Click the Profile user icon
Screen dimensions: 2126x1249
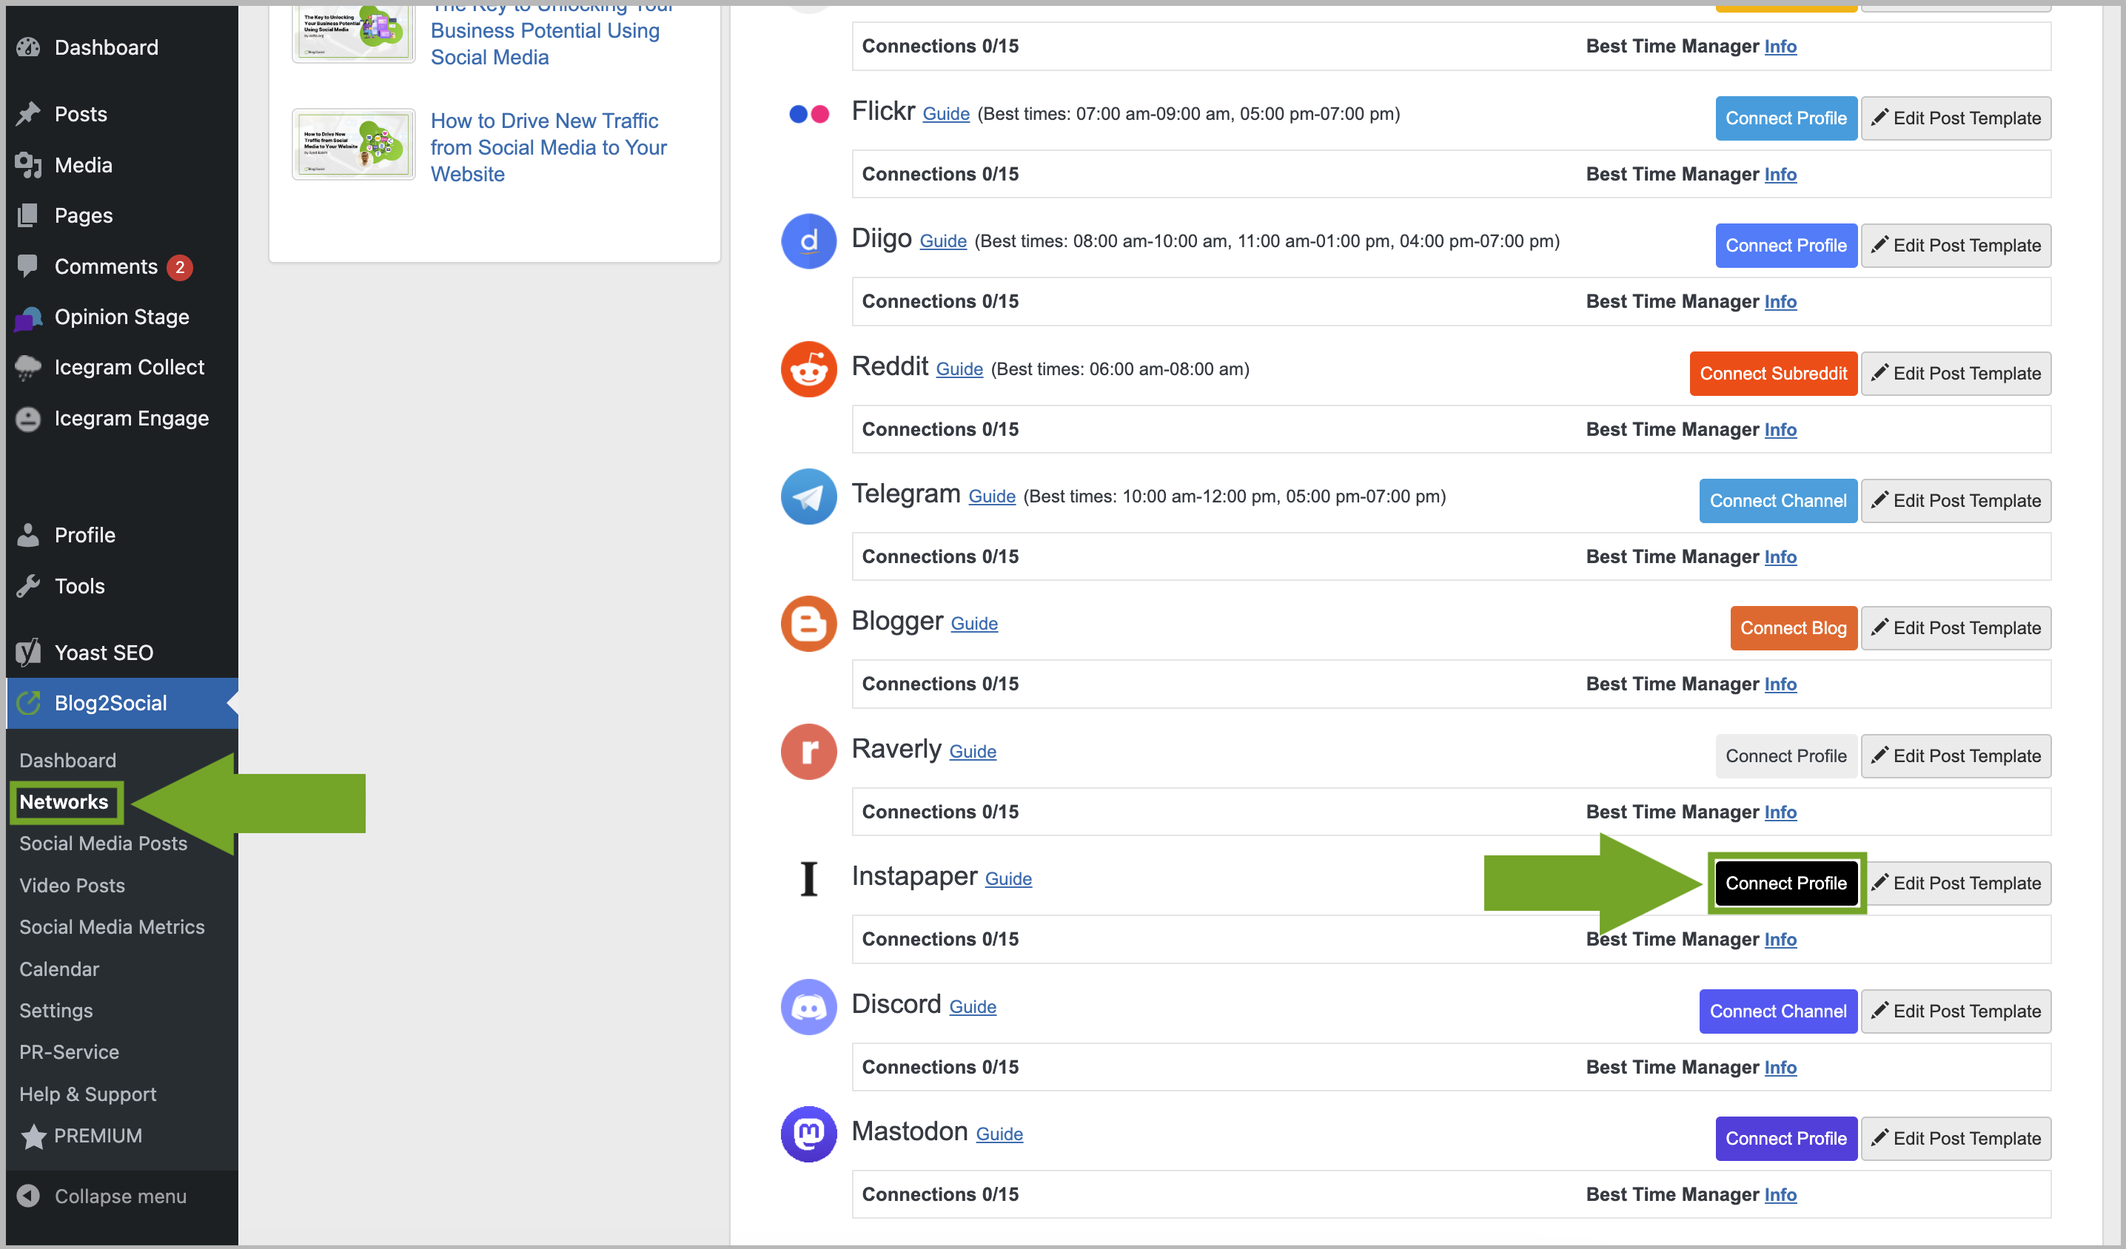pos(29,536)
